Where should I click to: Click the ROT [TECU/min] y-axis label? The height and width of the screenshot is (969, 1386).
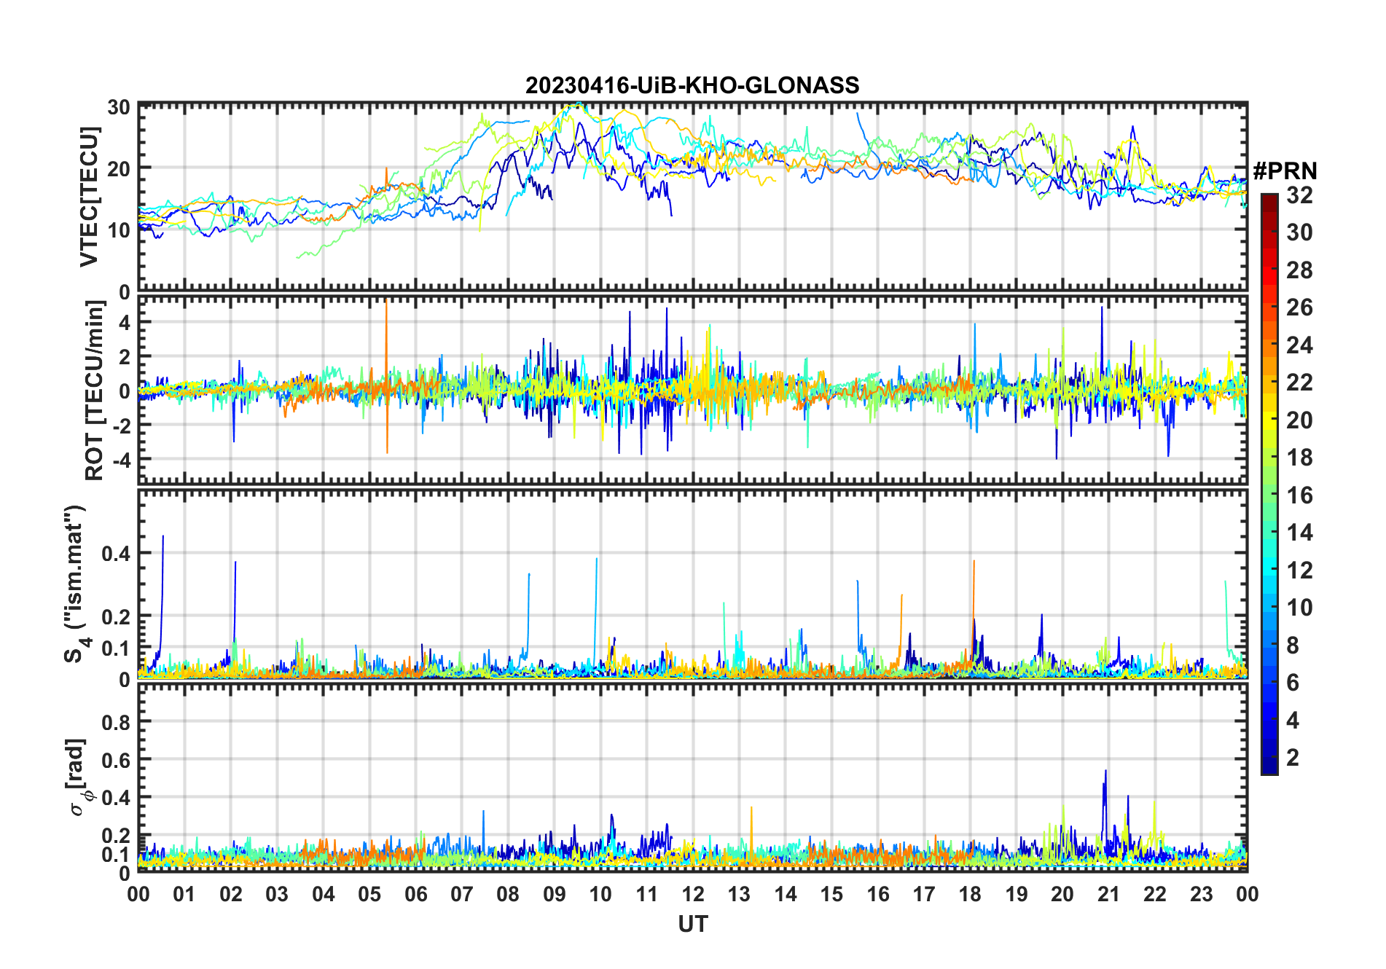[95, 390]
